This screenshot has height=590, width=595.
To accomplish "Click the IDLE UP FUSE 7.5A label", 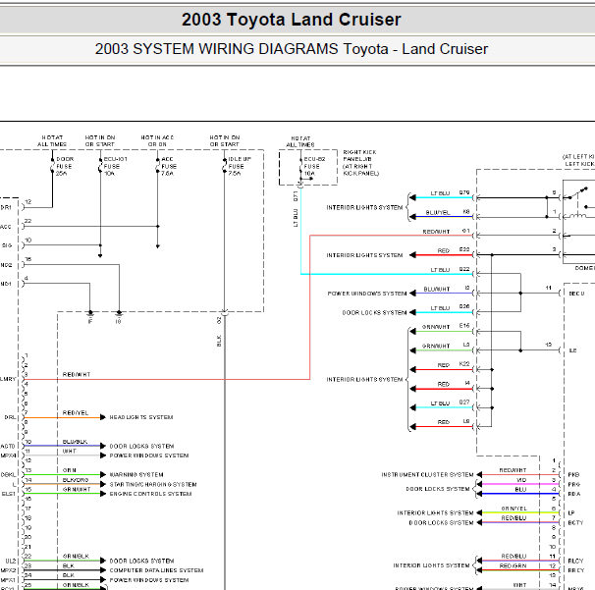I will pos(240,166).
